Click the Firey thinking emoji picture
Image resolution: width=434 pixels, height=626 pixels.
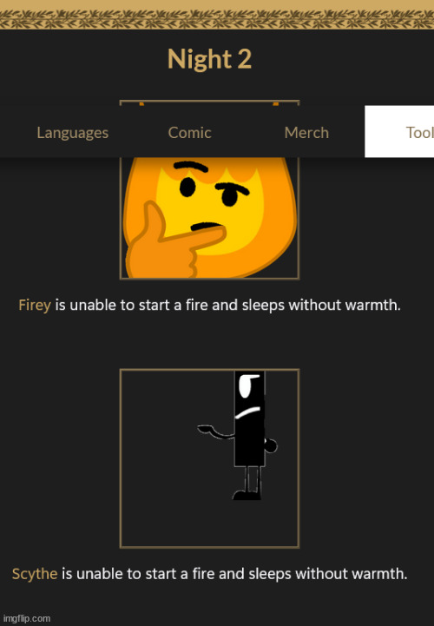tap(209, 218)
